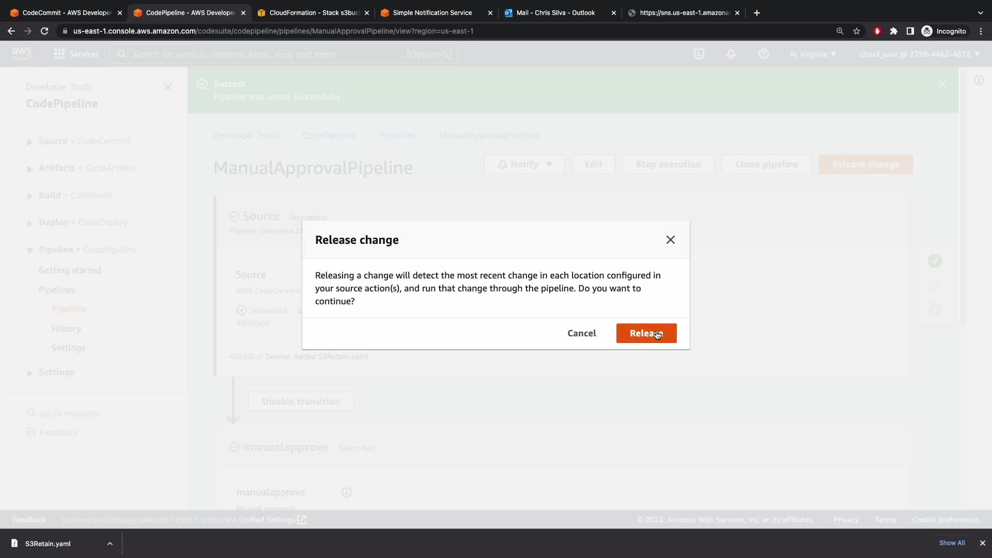Screen dimensions: 992x558
Task: Show All downloads link
Action: tap(952, 543)
